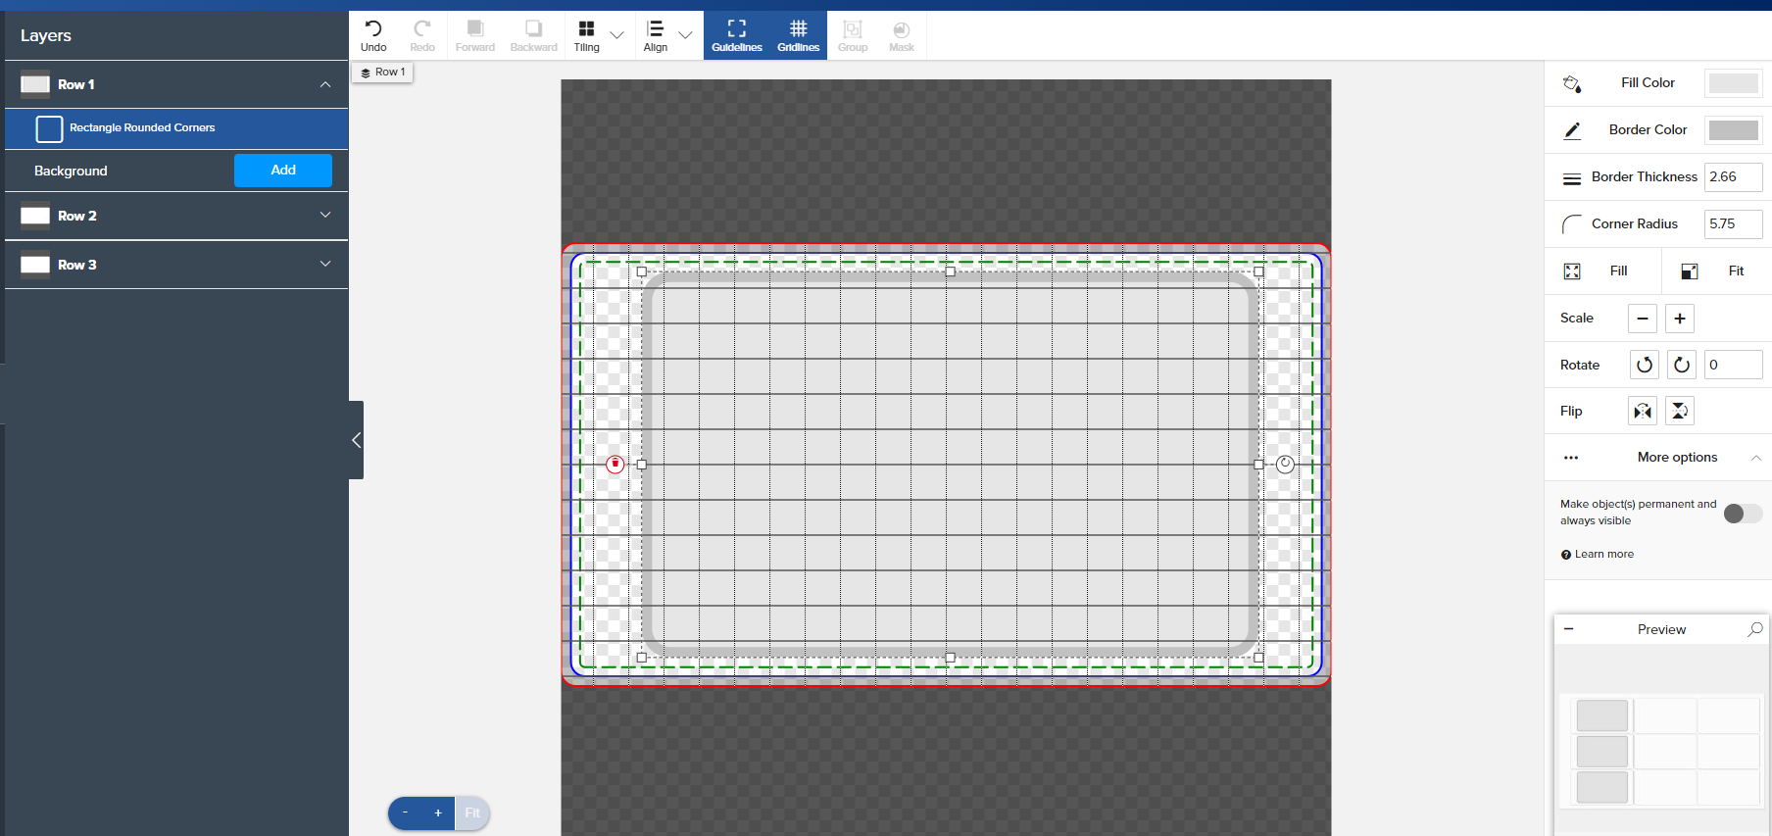Viewport: 1772px width, 836px height.
Task: Click the Border Color pencil icon
Action: 1572,130
